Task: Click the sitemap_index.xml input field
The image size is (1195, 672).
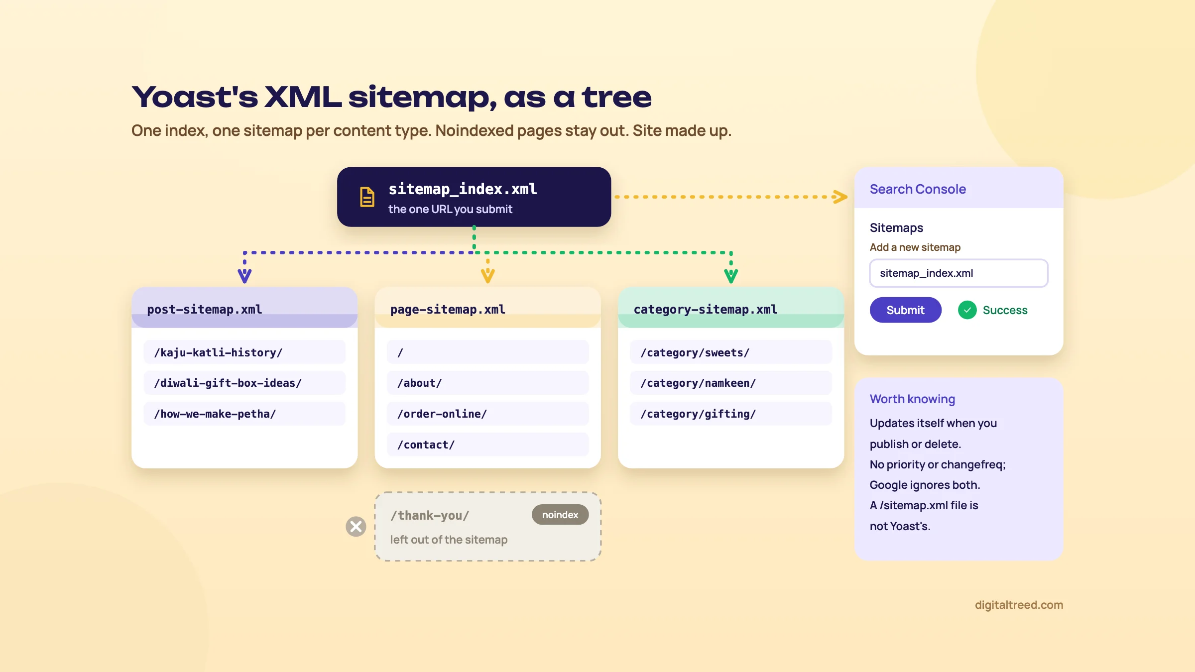Action: [x=958, y=273]
